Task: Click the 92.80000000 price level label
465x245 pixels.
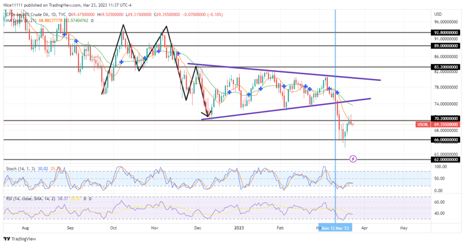Action: pyautogui.click(x=446, y=32)
